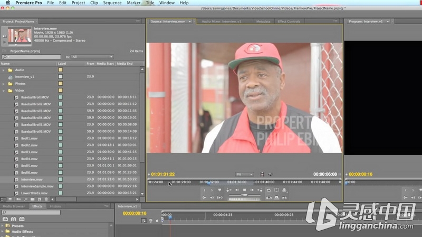This screenshot has width=422, height=237.
Task: Switch Project panel to Icon view
Action: (10, 199)
